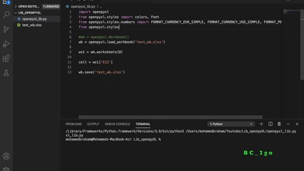The height and width of the screenshot is (171, 304).
Task: Click the 'colors, Font' import text
Action: 147,17
